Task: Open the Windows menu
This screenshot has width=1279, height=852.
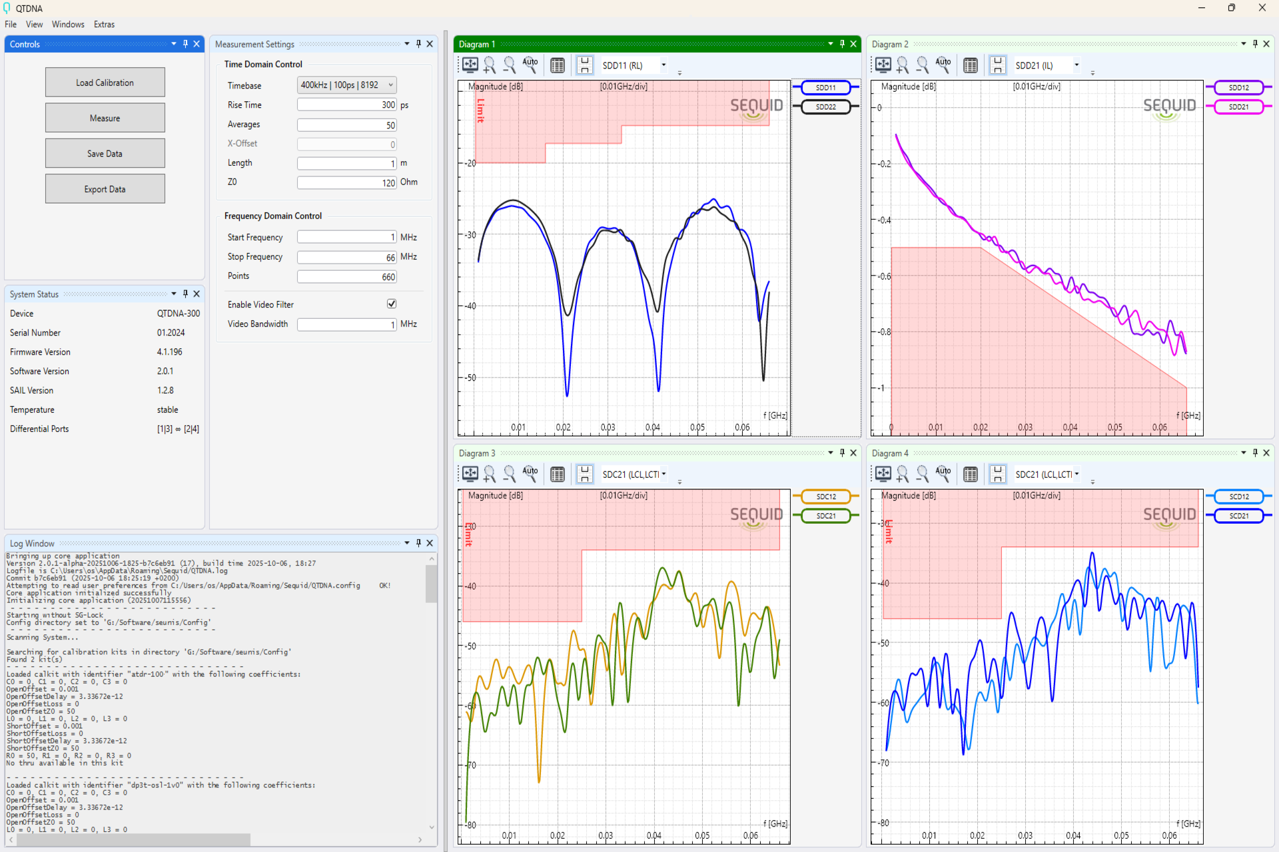Action: tap(68, 25)
